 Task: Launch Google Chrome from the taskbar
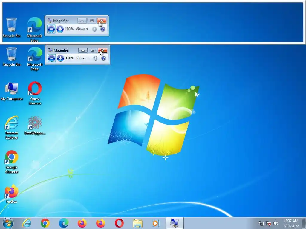45,223
